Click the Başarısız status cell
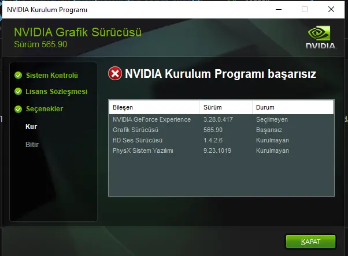Image resolution: width=348 pixels, height=256 pixels. (x=269, y=130)
